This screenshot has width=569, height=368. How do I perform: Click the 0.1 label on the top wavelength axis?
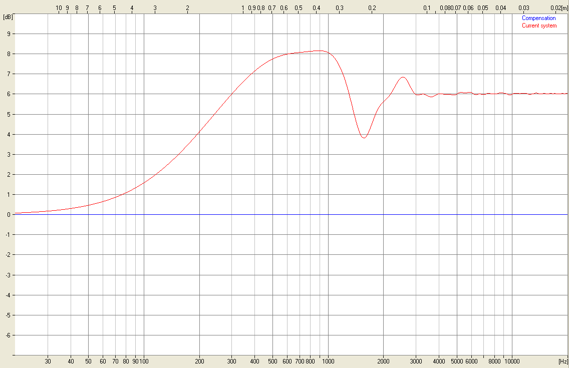coord(427,8)
